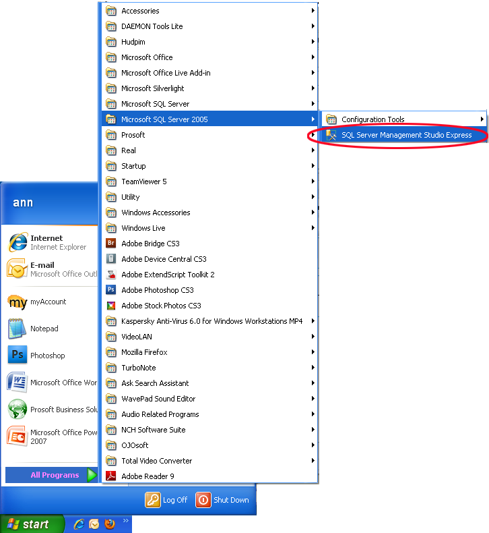
Task: Click the Internet Explorer icon in taskbar quick launch
Action: (79, 524)
